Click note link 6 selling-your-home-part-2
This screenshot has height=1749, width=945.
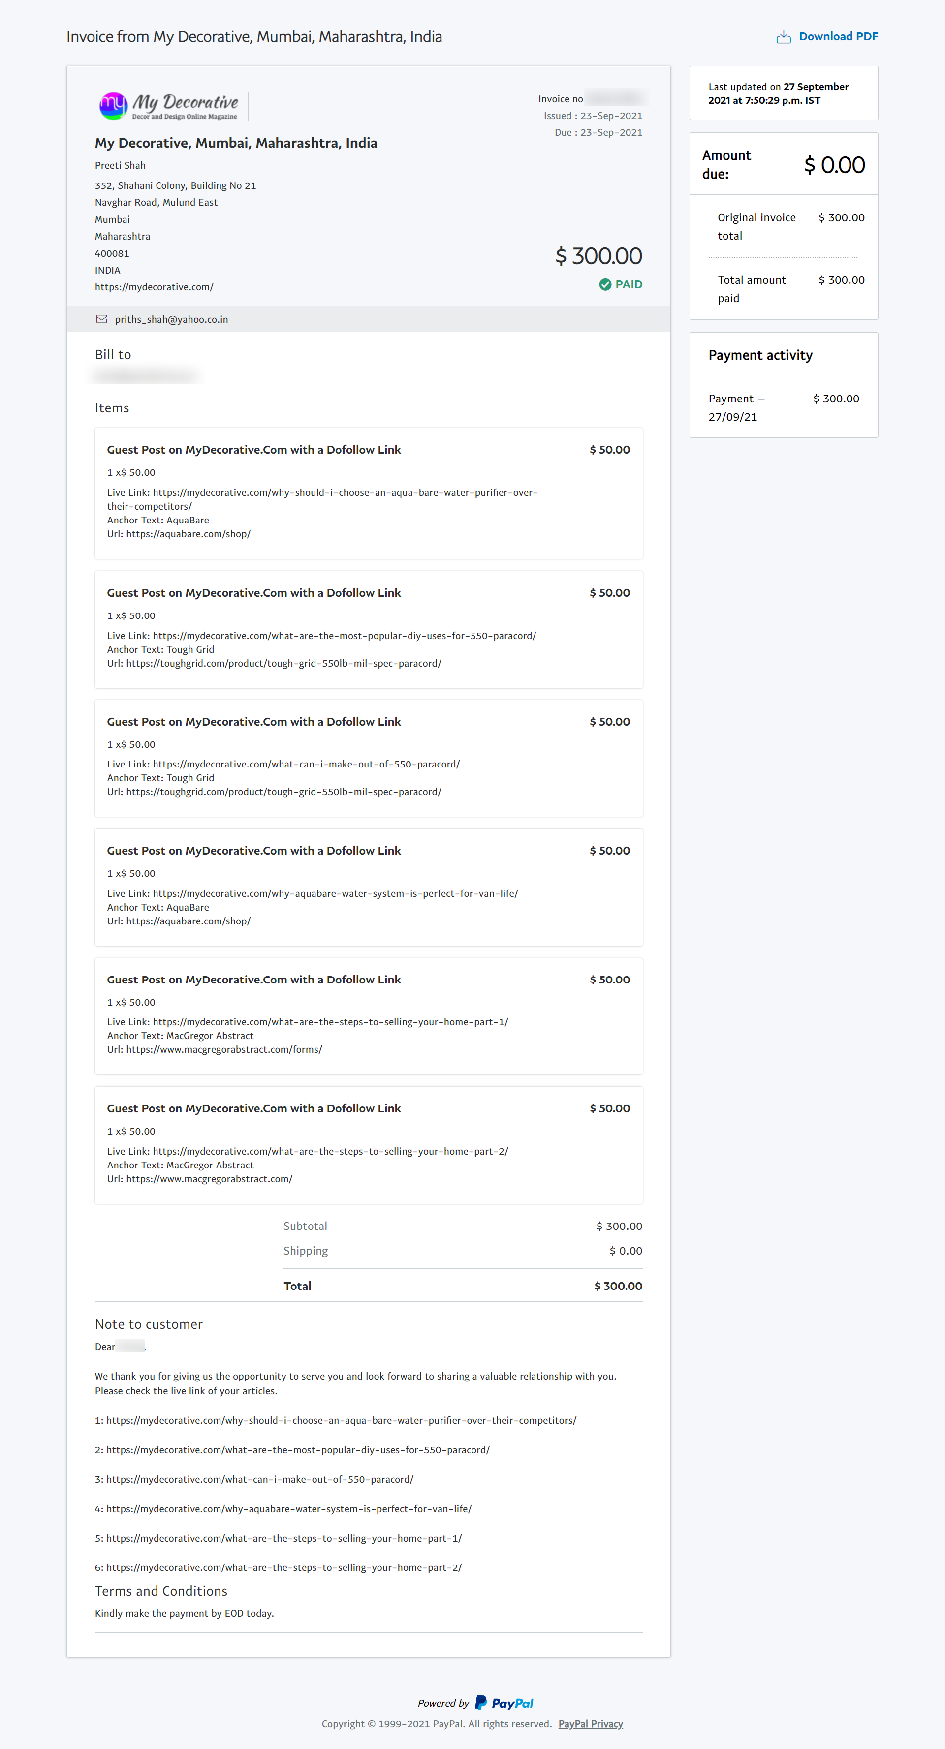283,1568
